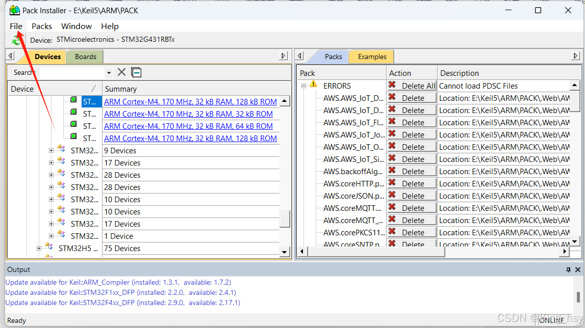Click the scroll-right arrow after the Examples tab
The height and width of the screenshot is (328, 585).
click(576, 56)
